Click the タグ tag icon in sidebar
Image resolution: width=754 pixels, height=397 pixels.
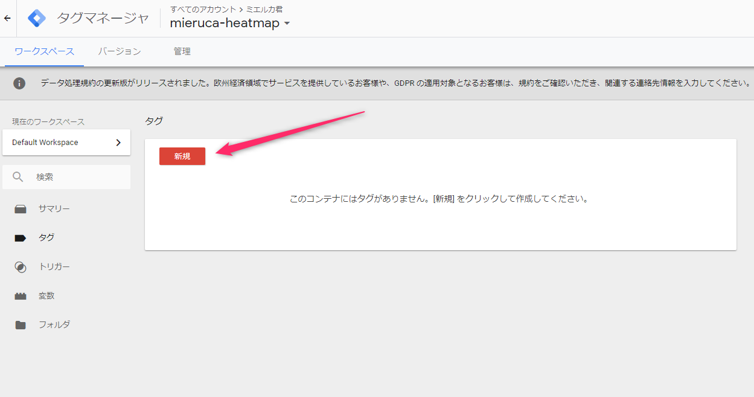point(21,238)
